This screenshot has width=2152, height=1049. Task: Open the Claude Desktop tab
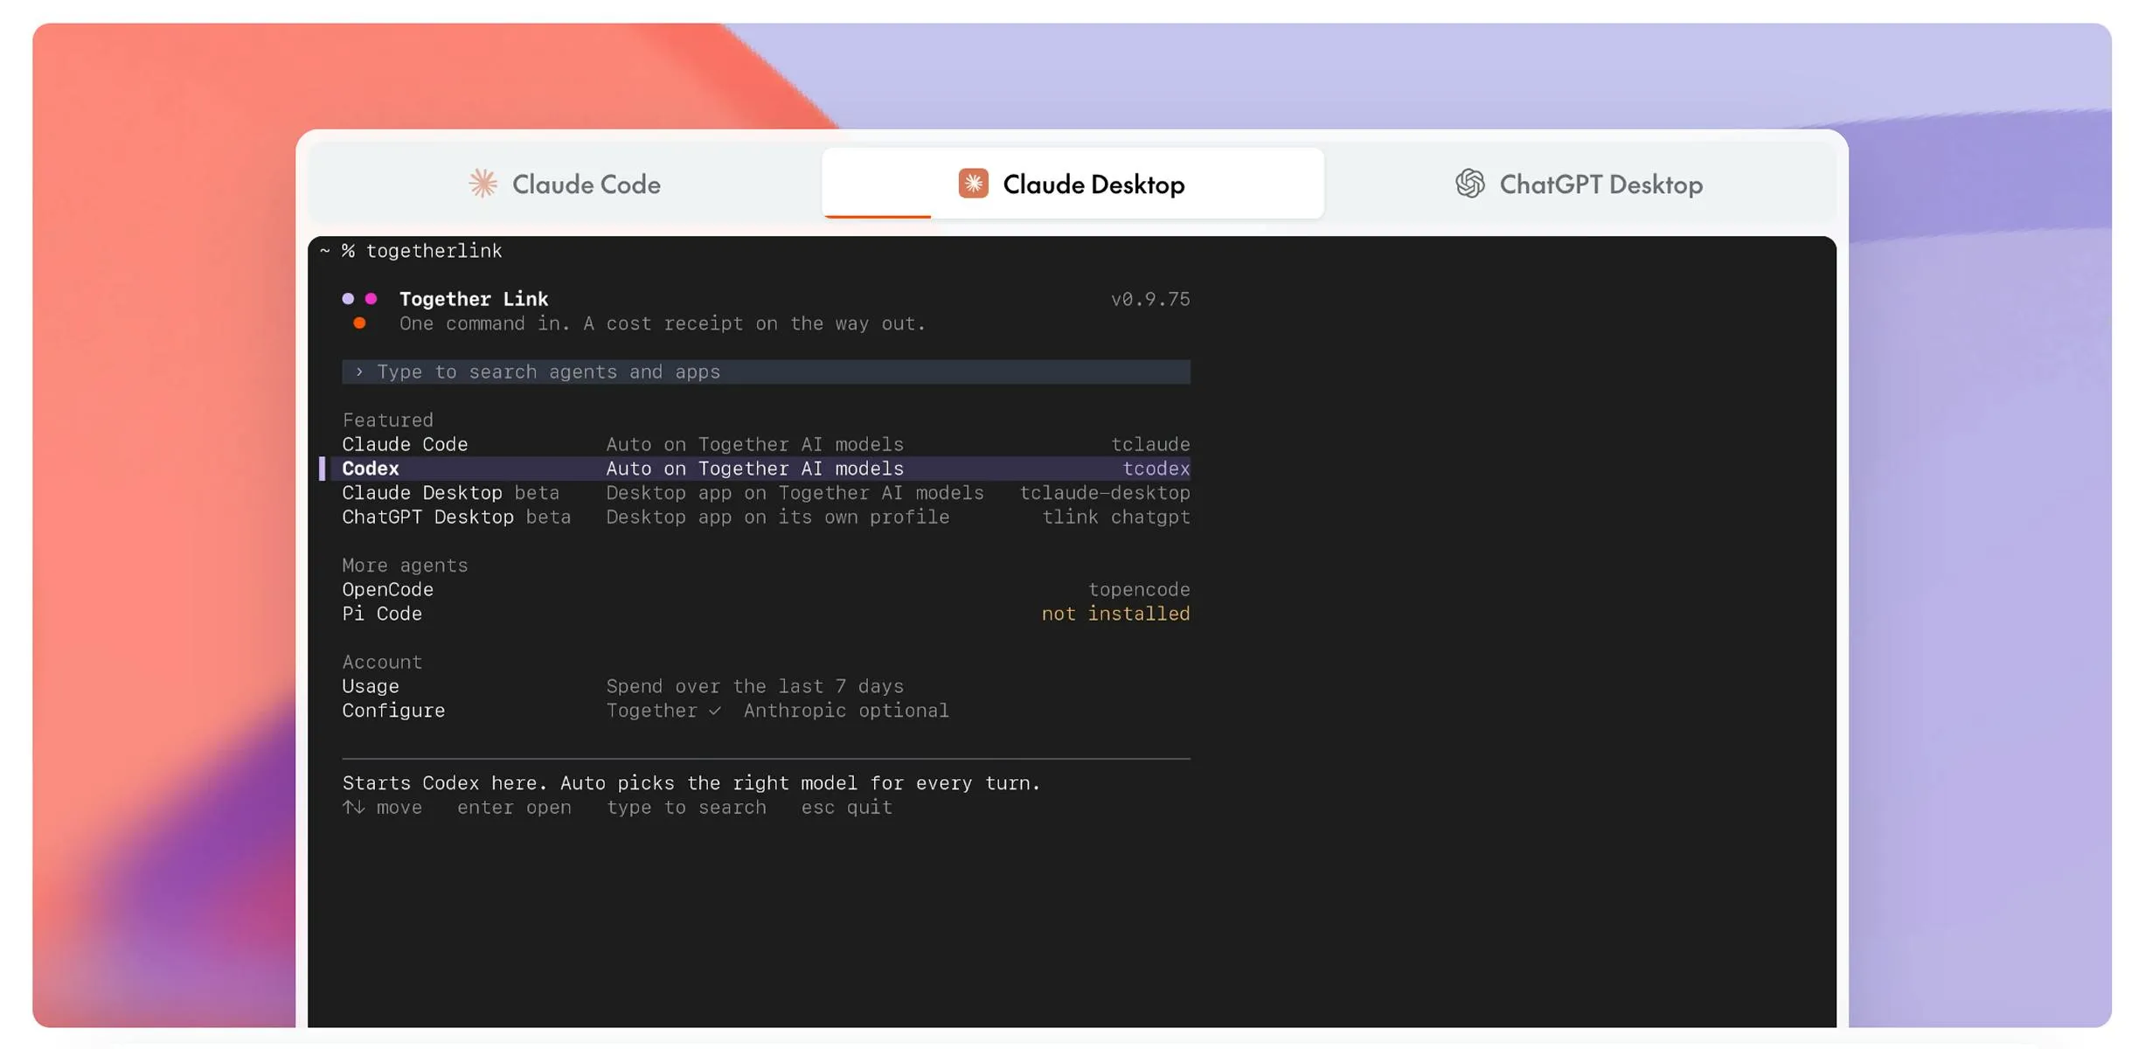coord(1073,184)
